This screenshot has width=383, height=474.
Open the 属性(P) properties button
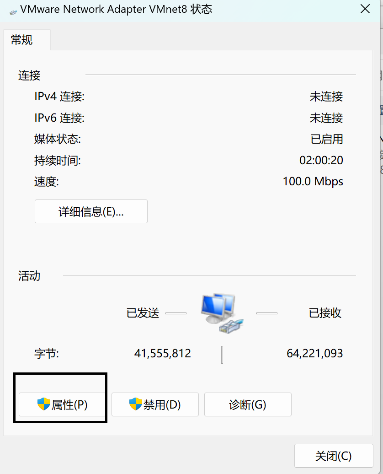point(62,404)
